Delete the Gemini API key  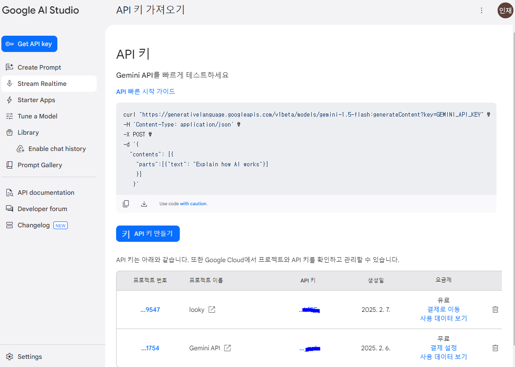[x=495, y=348]
